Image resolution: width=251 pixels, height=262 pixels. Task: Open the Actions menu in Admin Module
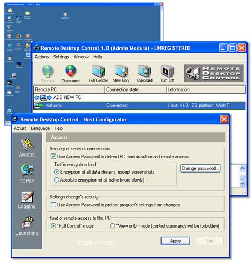pyautogui.click(x=41, y=57)
